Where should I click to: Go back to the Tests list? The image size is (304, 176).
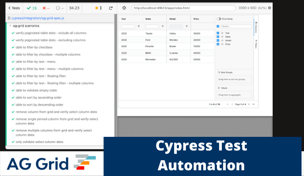coord(14,8)
